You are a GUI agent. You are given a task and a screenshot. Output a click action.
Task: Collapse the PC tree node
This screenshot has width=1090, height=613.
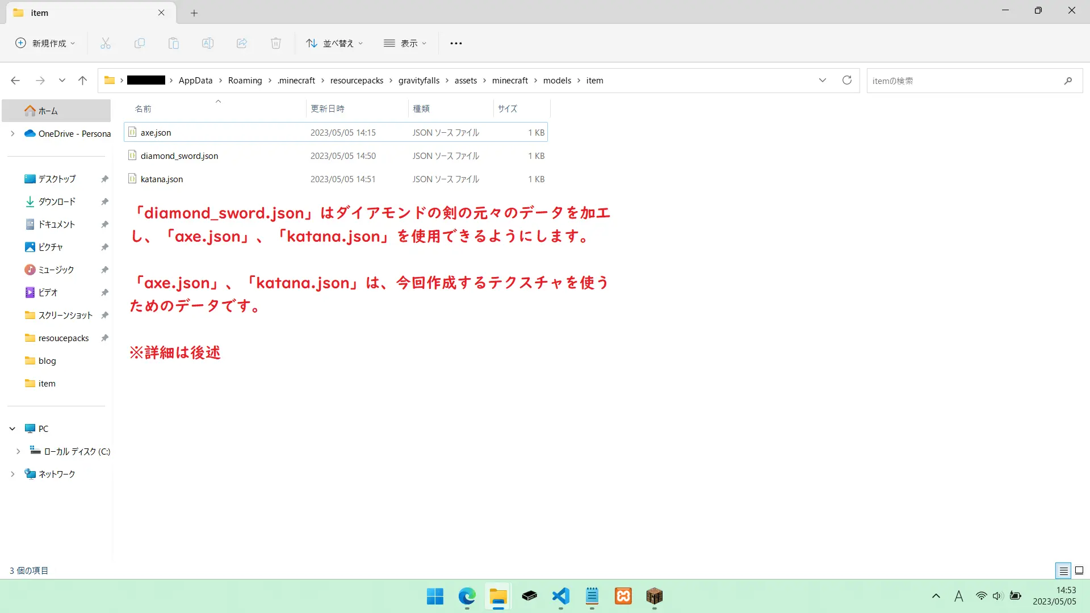point(12,429)
